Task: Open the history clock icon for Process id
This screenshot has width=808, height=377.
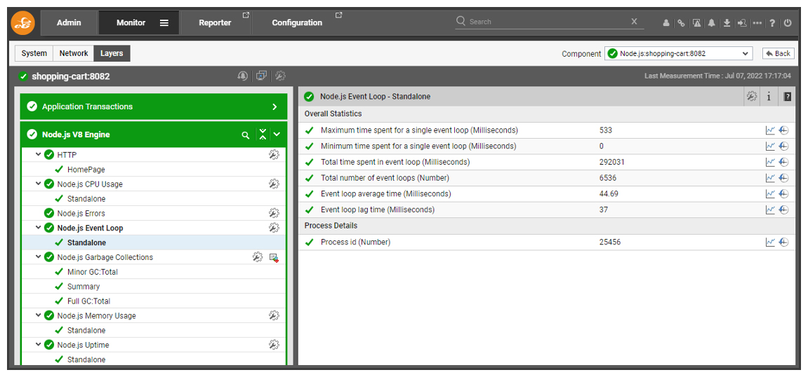Action: click(783, 242)
